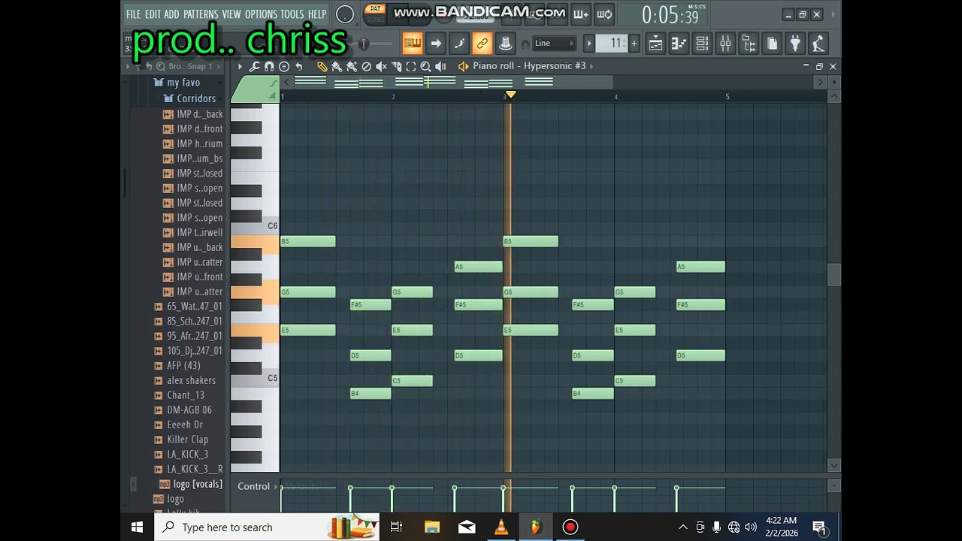The width and height of the screenshot is (962, 541).
Task: Increase pattern number with plus button
Action: point(634,44)
